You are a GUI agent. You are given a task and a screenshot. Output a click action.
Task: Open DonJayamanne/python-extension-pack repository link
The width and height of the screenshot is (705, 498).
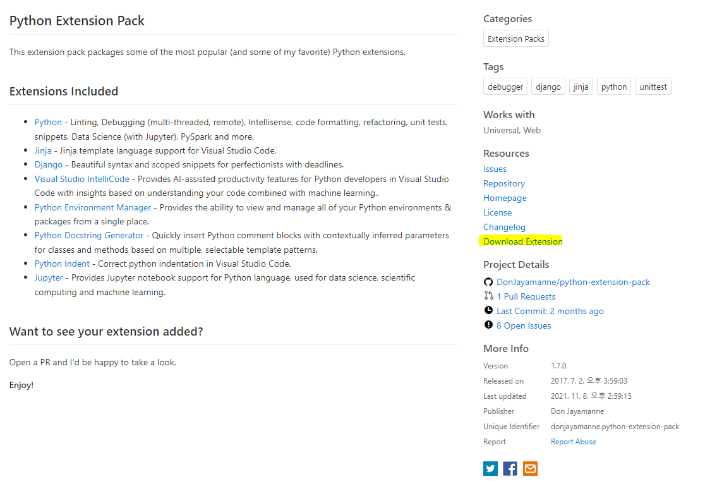(573, 282)
